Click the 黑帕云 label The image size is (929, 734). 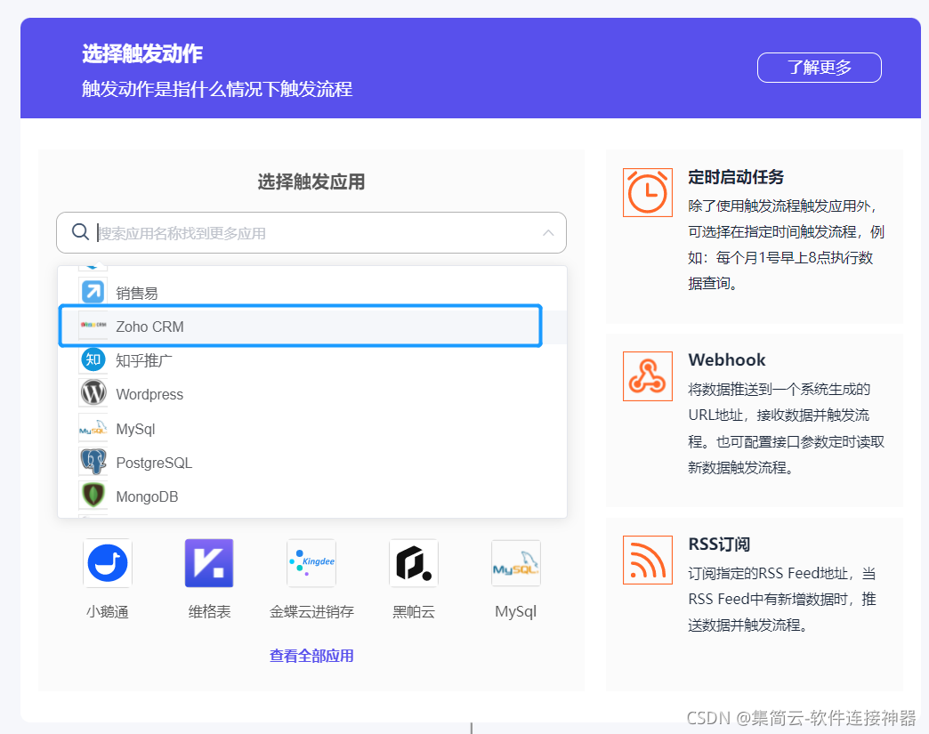pos(414,611)
